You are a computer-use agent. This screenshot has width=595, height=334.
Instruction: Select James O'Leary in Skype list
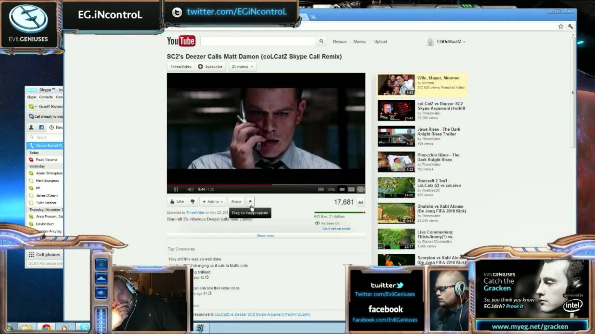tap(45, 195)
